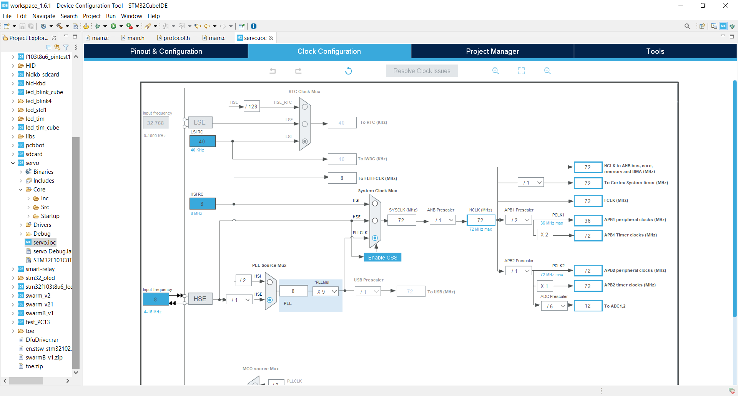
Task: Switch to the Debug perspective icon
Action: tap(732, 26)
